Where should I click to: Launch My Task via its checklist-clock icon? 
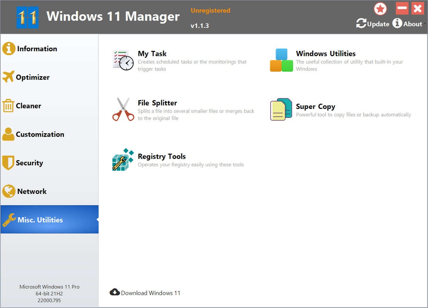pyautogui.click(x=123, y=60)
